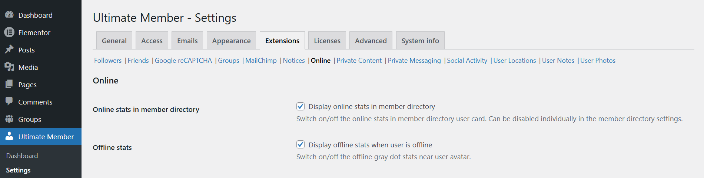Screen dimensions: 704x178
Task: Click the Dashboard gauge icon in sidebar
Action: (9, 15)
